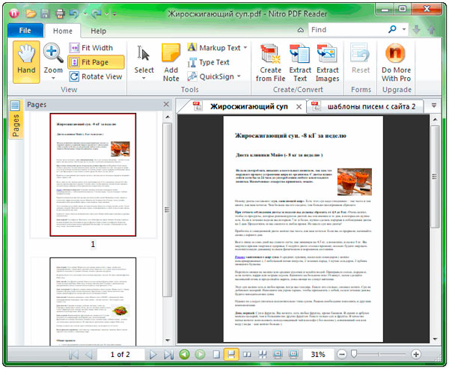The image size is (449, 369).
Task: Switch to the Help ribbon tab
Action: (98, 31)
